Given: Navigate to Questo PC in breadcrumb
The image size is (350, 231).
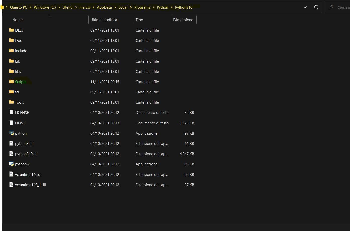Looking at the screenshot, I should [19, 7].
